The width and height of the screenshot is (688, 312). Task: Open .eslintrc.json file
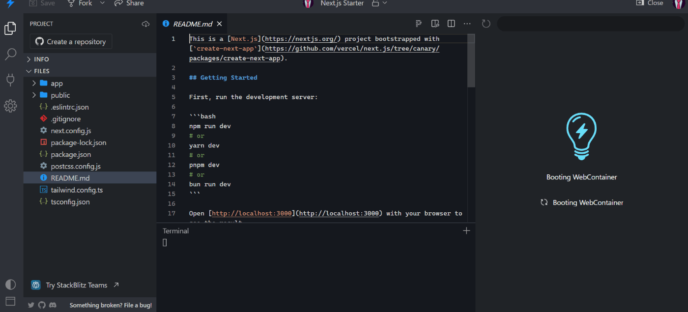tap(90, 107)
